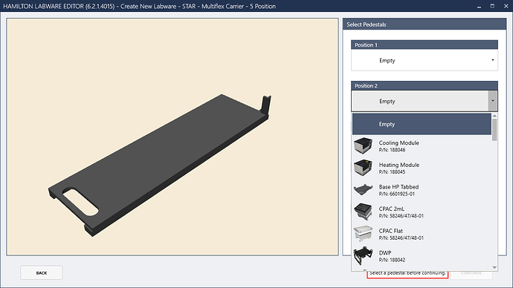513x288 pixels.
Task: Choose the CPAC Flat thumbnail icon
Action: [x=363, y=234]
